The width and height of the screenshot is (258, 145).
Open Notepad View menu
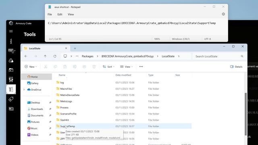71,14
